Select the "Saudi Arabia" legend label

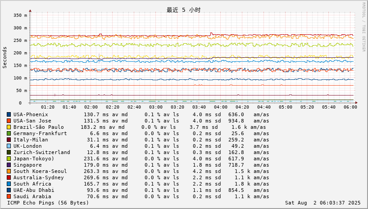click(x=32, y=196)
